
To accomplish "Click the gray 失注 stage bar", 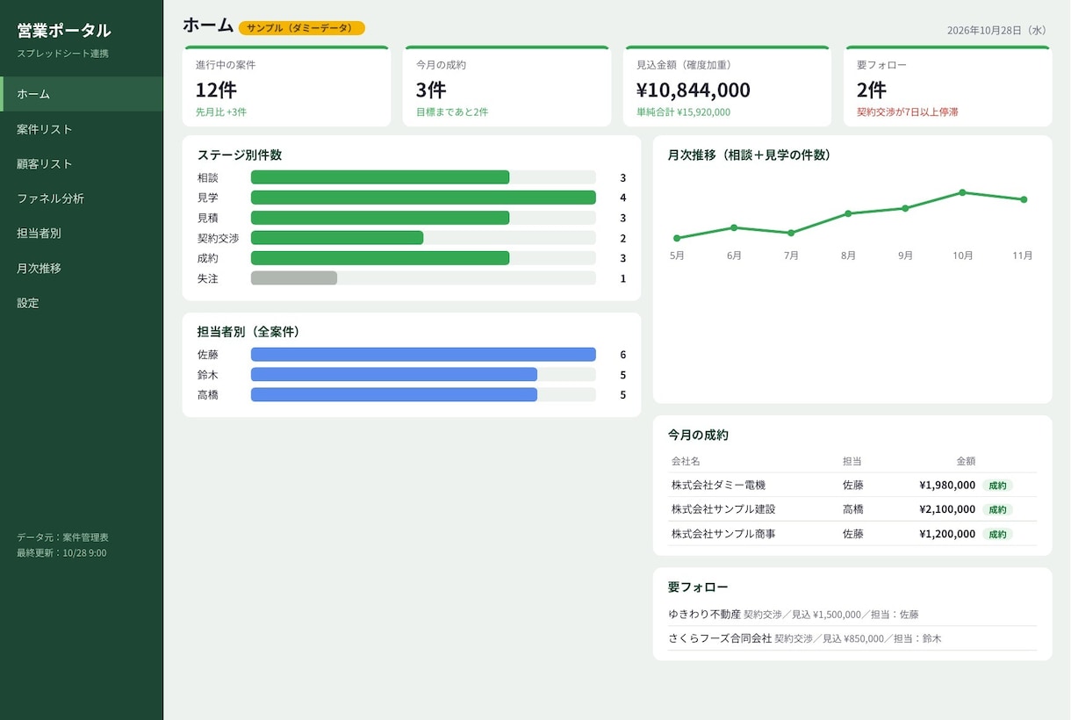I will pos(294,278).
